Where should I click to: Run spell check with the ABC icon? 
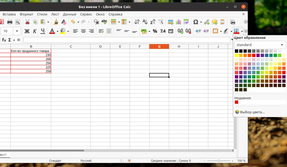[x=104, y=22]
